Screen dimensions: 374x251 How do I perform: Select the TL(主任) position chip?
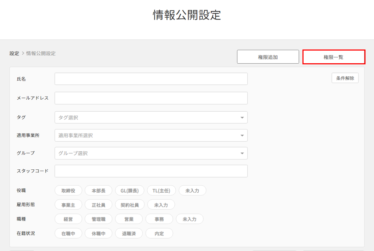pos(161,191)
